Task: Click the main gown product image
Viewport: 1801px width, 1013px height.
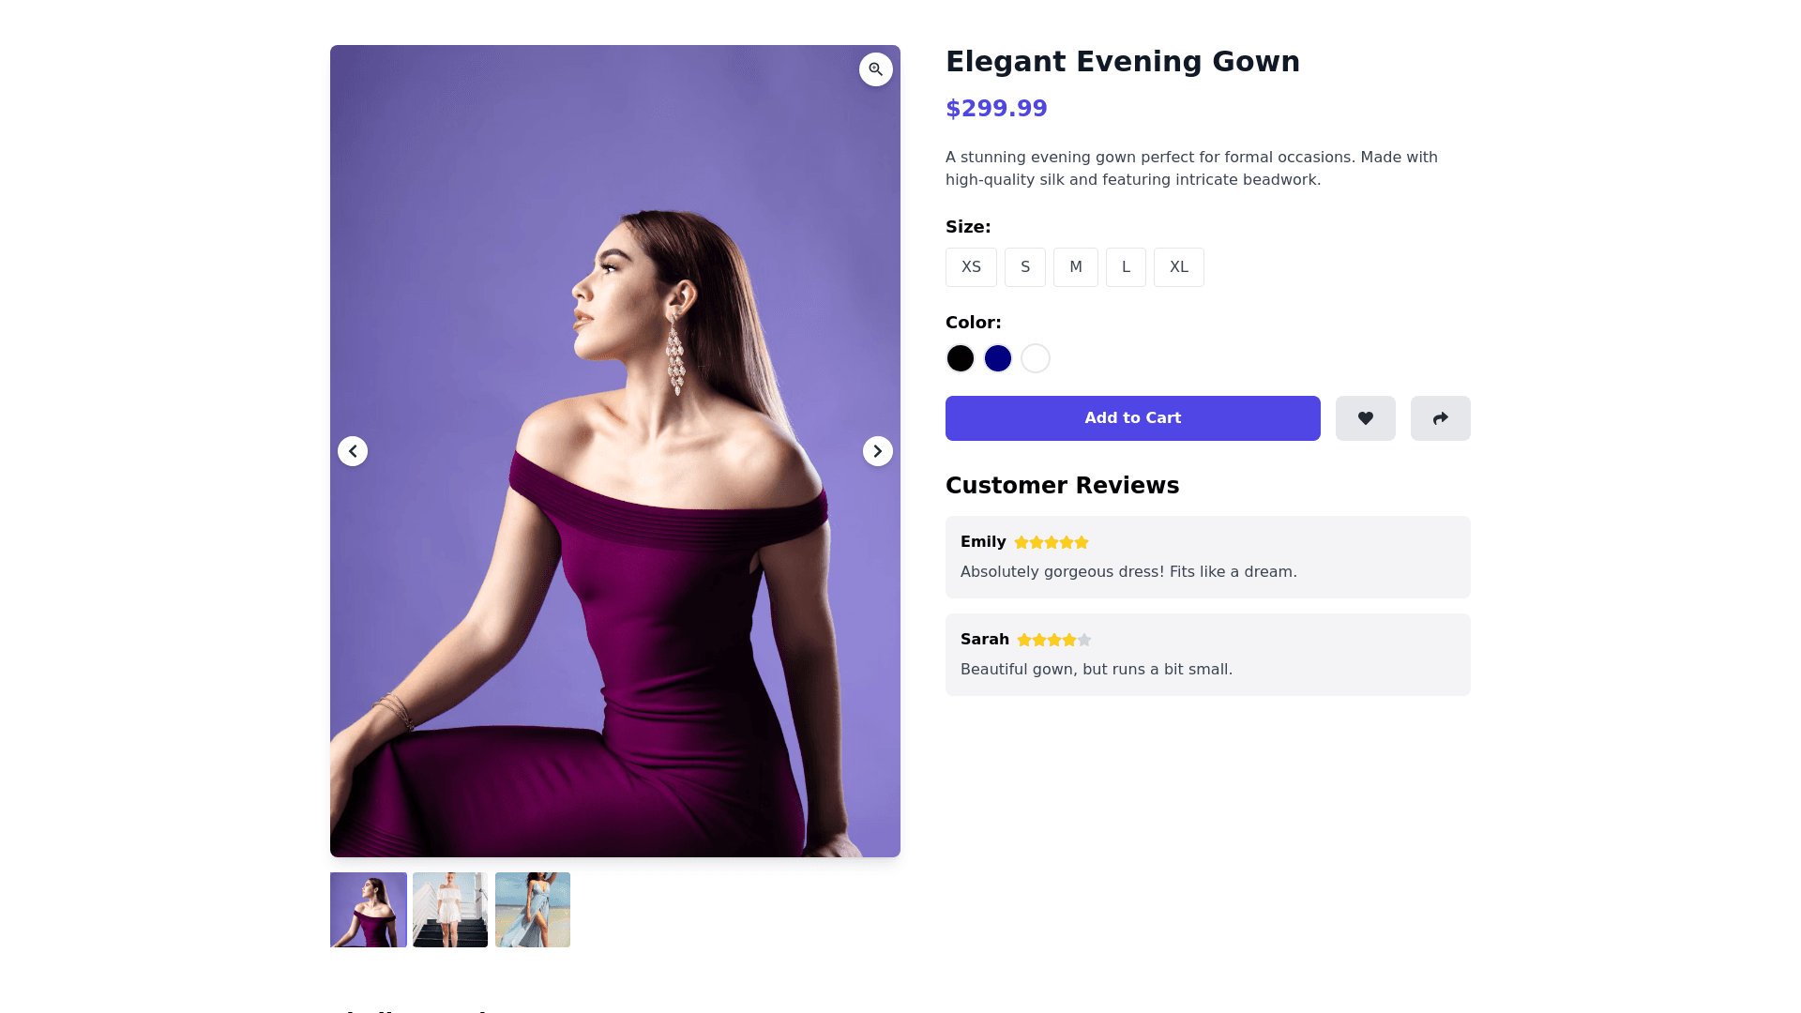Action: tap(615, 563)
